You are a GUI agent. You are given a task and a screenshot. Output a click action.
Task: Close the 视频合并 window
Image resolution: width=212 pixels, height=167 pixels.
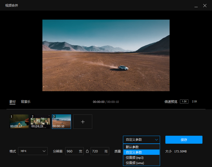click(205, 6)
